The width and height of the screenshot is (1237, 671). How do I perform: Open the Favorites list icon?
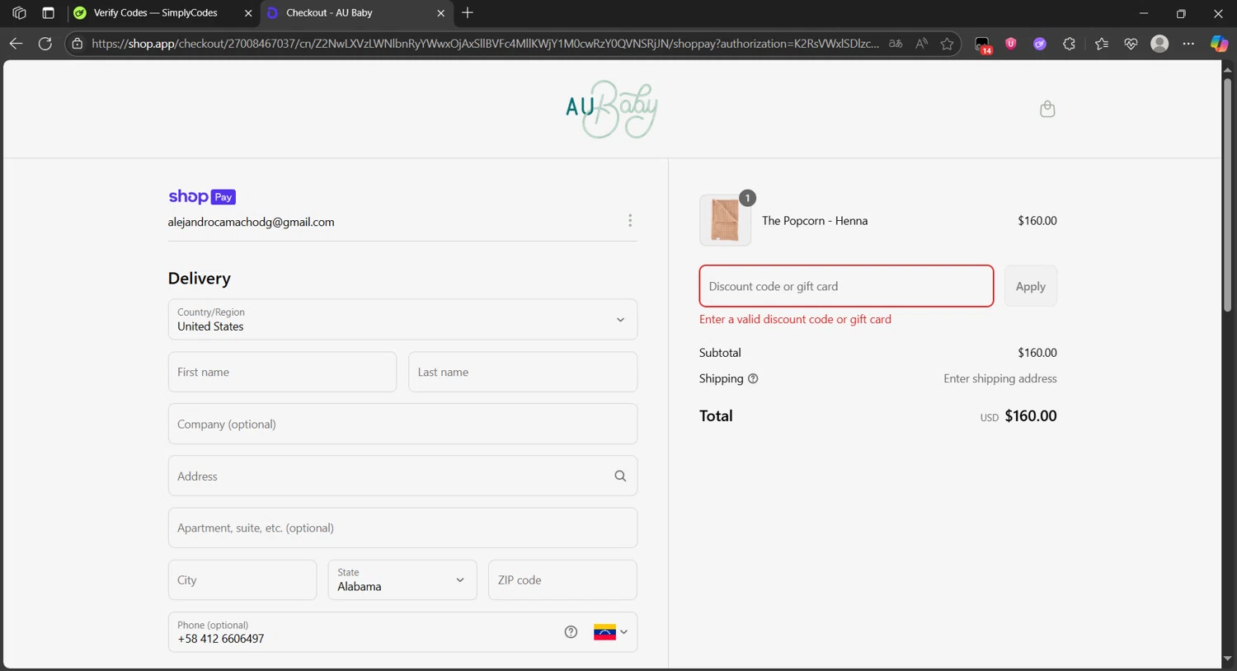pyautogui.click(x=1102, y=44)
